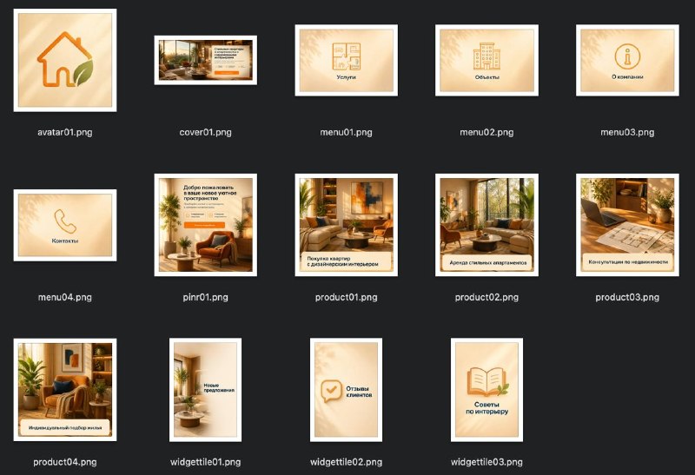695x475 pixels.
Task: Click the widgettile03.png file name label
Action: [486, 462]
